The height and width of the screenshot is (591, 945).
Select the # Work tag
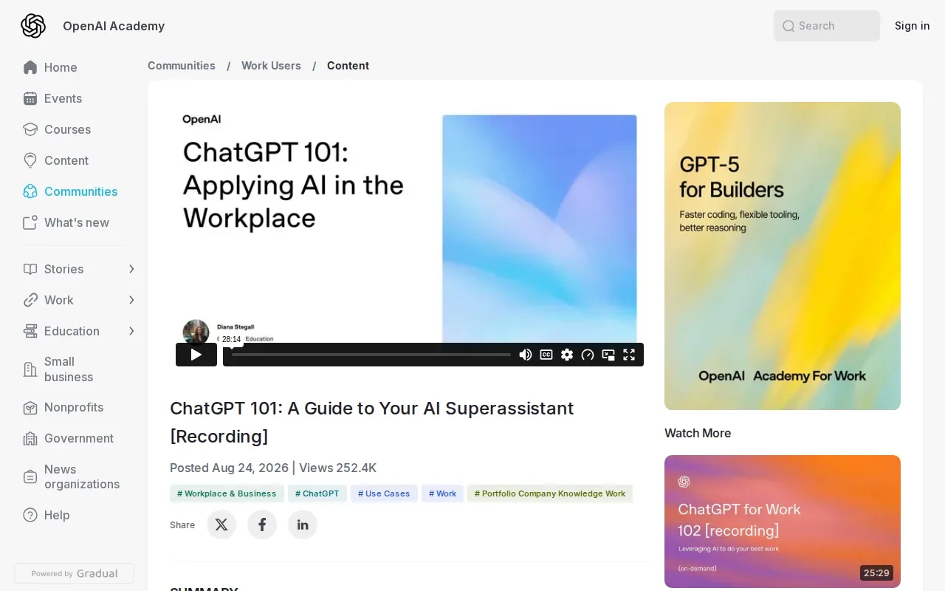(443, 493)
